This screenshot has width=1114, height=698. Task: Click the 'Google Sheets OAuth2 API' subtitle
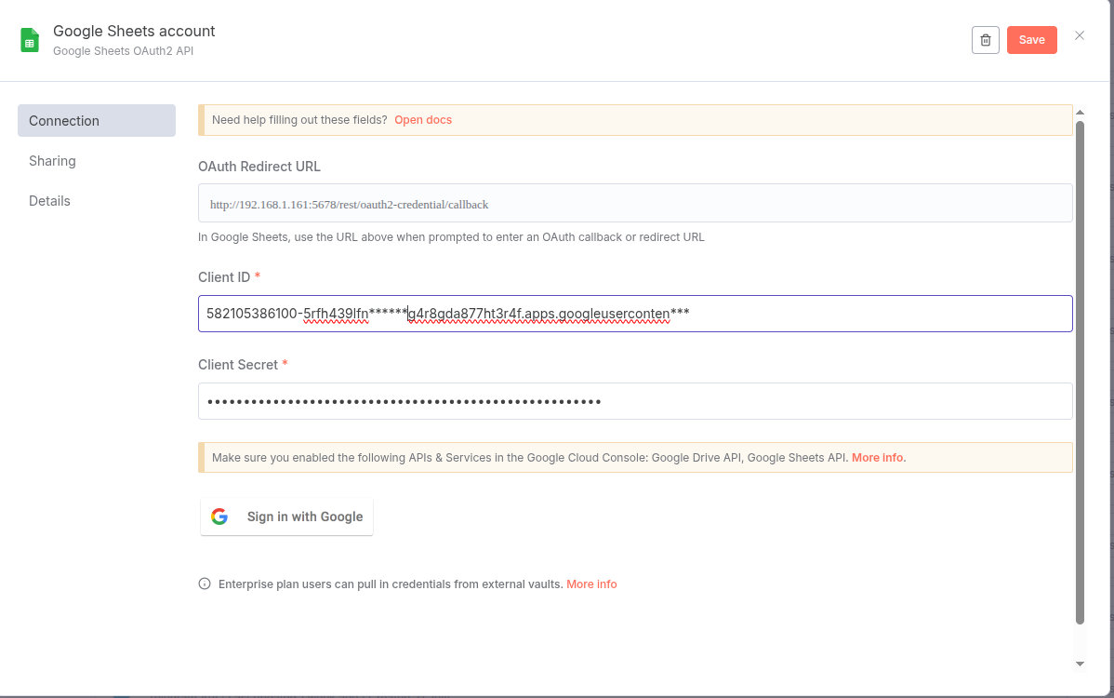click(123, 51)
